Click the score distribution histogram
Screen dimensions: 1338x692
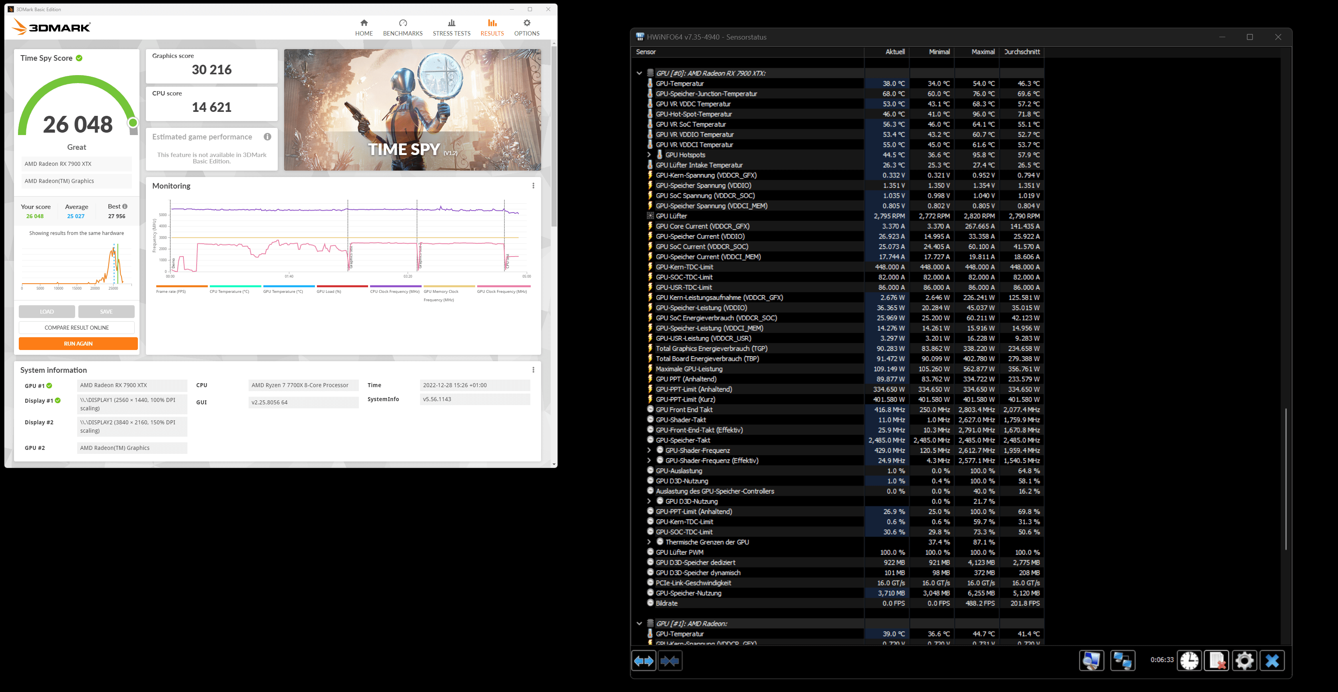pyautogui.click(x=76, y=265)
